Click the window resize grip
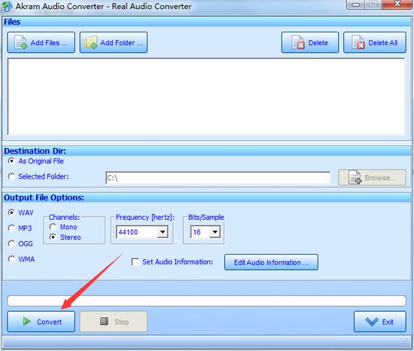The image size is (414, 351). point(406,343)
